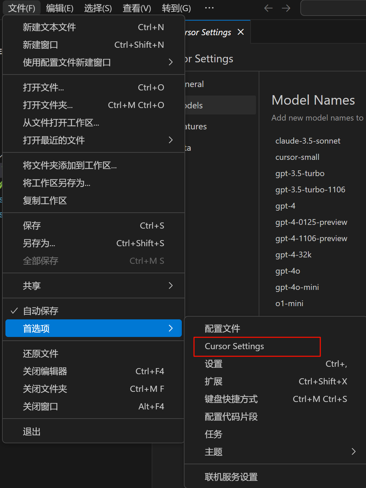The image size is (366, 488).
Task: Click the gpt-4o-mini model name
Action: (x=297, y=287)
